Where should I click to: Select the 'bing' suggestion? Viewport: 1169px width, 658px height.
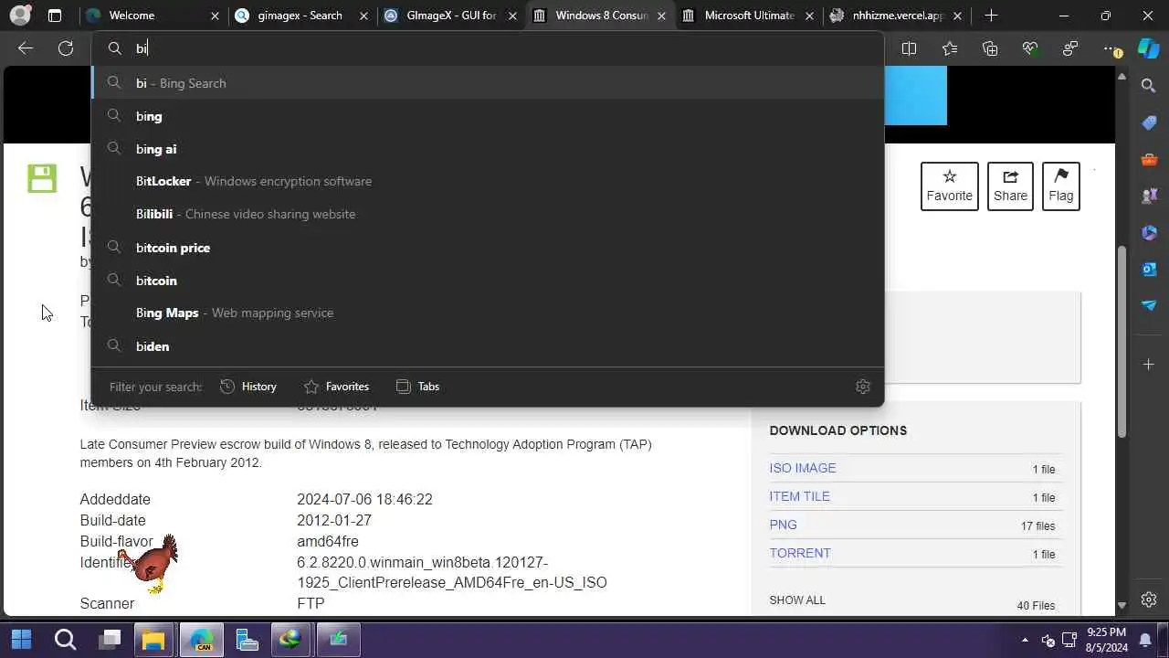488,116
